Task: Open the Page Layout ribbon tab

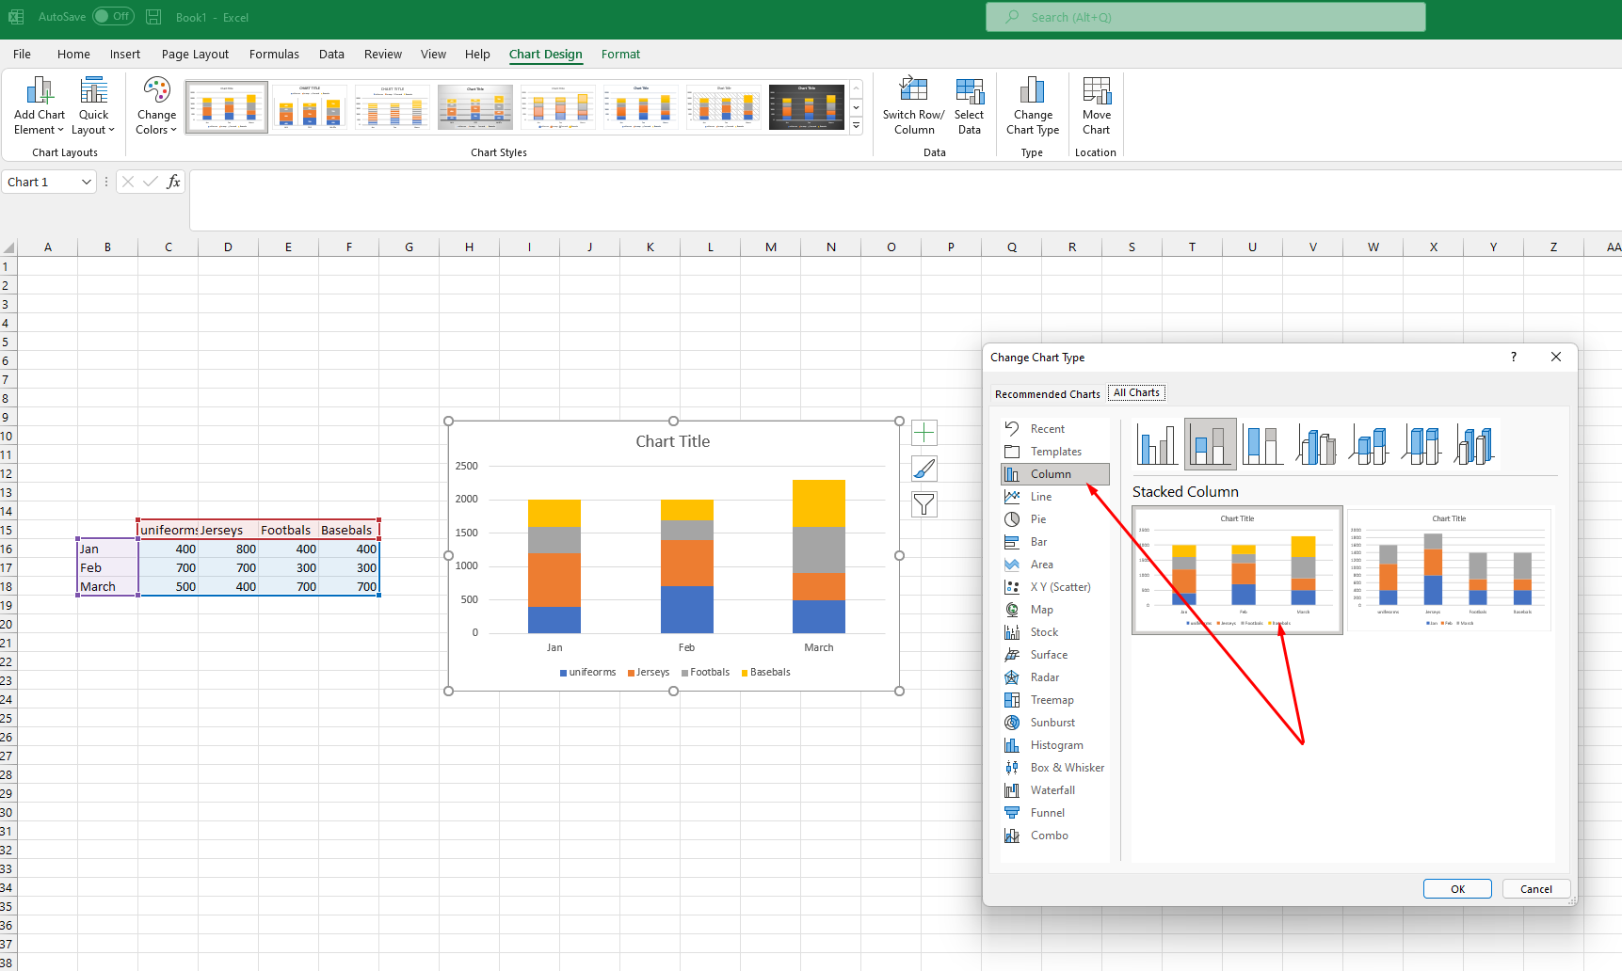Action: (195, 55)
